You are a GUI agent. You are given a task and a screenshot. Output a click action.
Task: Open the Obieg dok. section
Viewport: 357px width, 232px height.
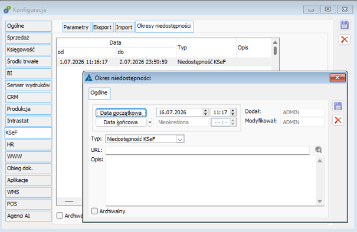[x=28, y=168]
